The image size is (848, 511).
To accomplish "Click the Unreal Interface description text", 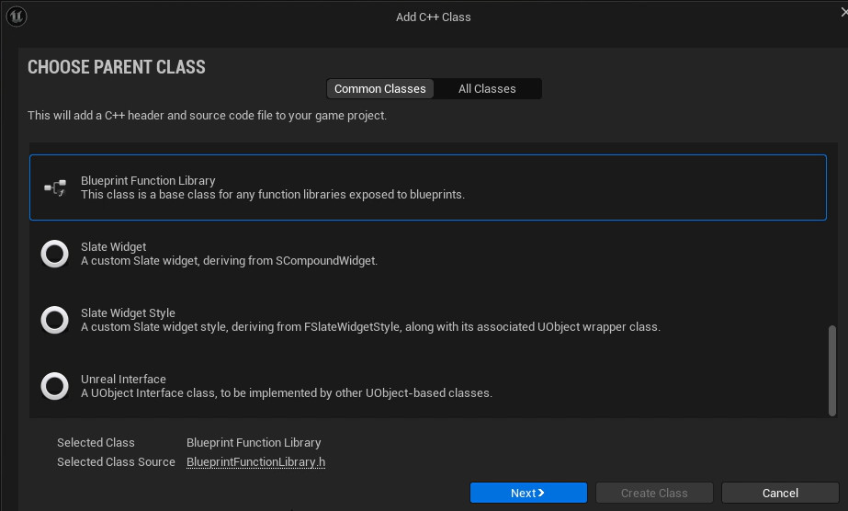I will (x=287, y=393).
